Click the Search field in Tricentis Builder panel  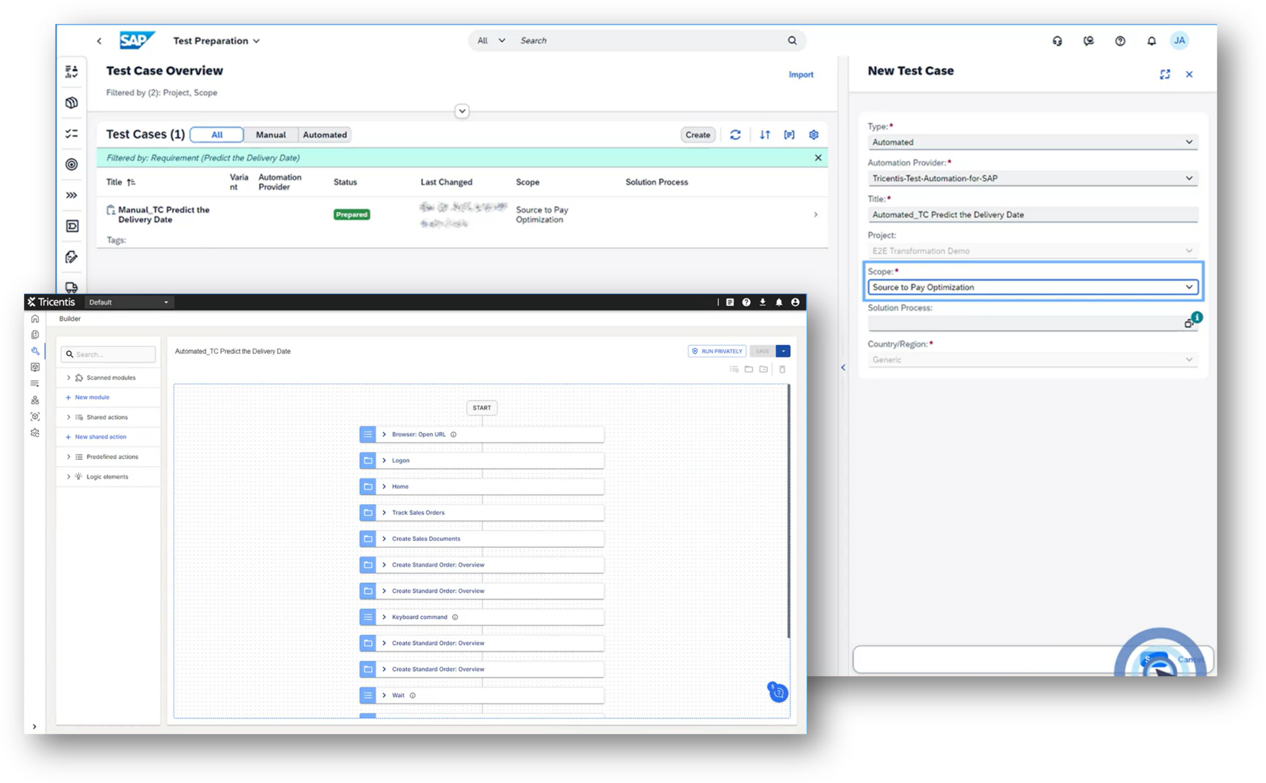pos(108,353)
